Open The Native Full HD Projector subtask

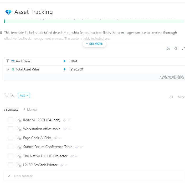click(x=45, y=156)
